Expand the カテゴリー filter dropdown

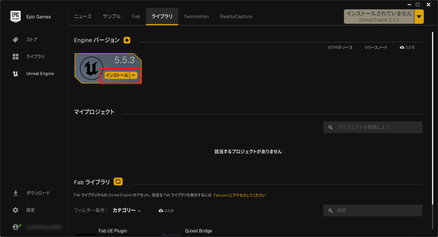tap(127, 210)
